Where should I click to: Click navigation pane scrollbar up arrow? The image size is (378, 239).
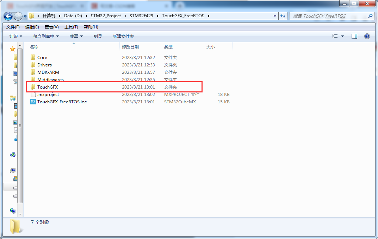click(x=20, y=45)
